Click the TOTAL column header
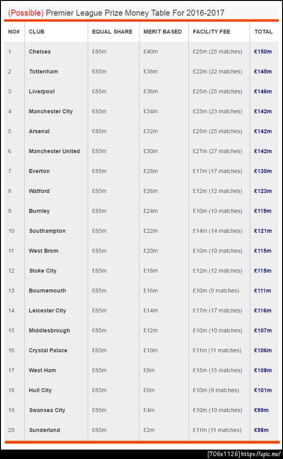This screenshot has width=283, height=459. coord(263,32)
